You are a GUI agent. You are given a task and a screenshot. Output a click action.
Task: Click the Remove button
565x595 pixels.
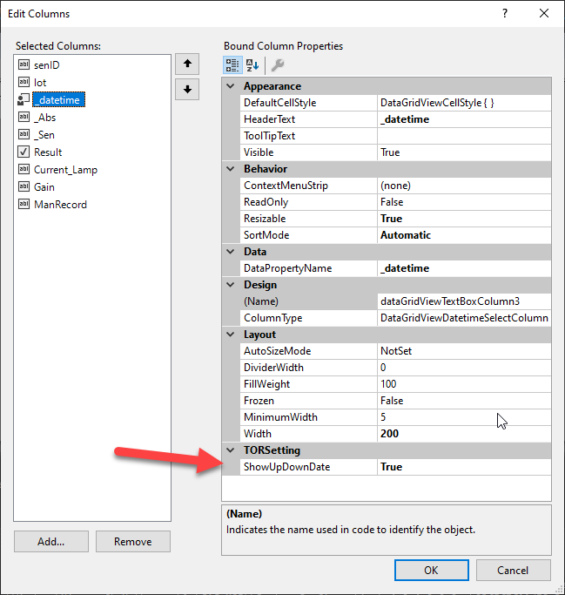133,542
